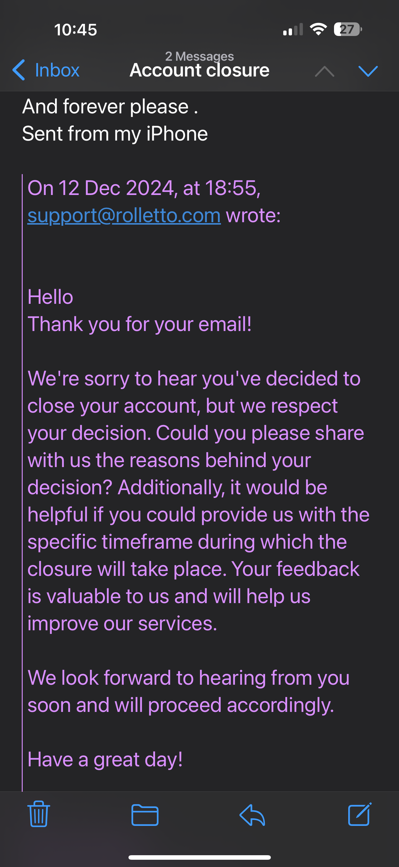Tap the "And forever please" reply text
Screen dimensions: 399x867
110,107
